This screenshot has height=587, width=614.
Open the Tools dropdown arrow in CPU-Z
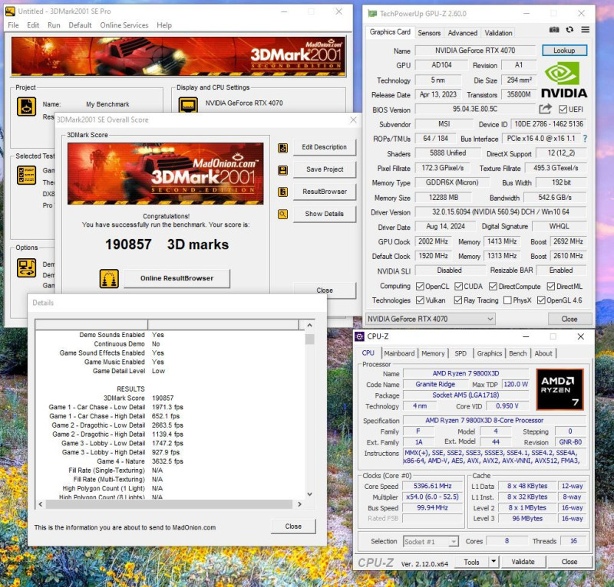coord(494,562)
